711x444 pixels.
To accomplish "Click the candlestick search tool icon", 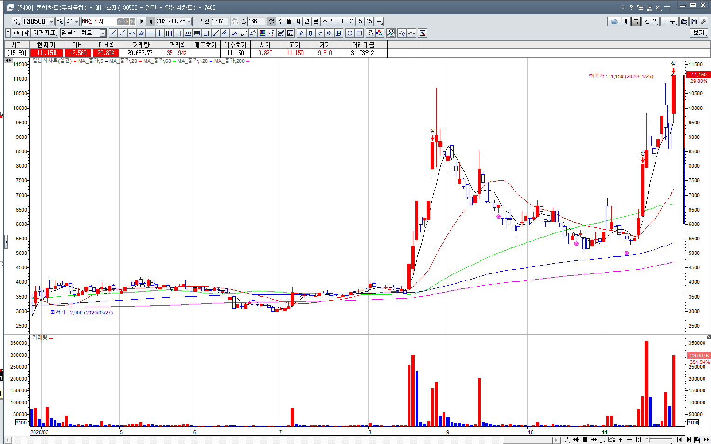I will pyautogui.click(x=380, y=33).
